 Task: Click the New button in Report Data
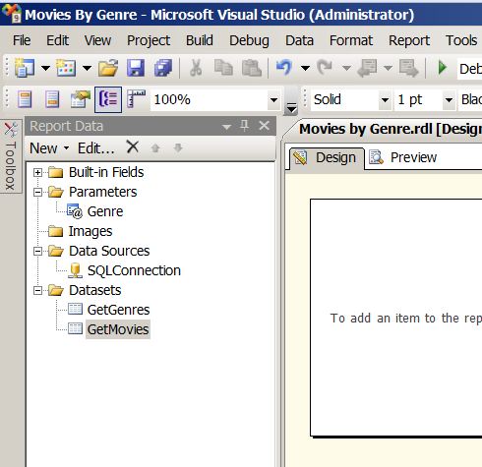pyautogui.click(x=49, y=148)
